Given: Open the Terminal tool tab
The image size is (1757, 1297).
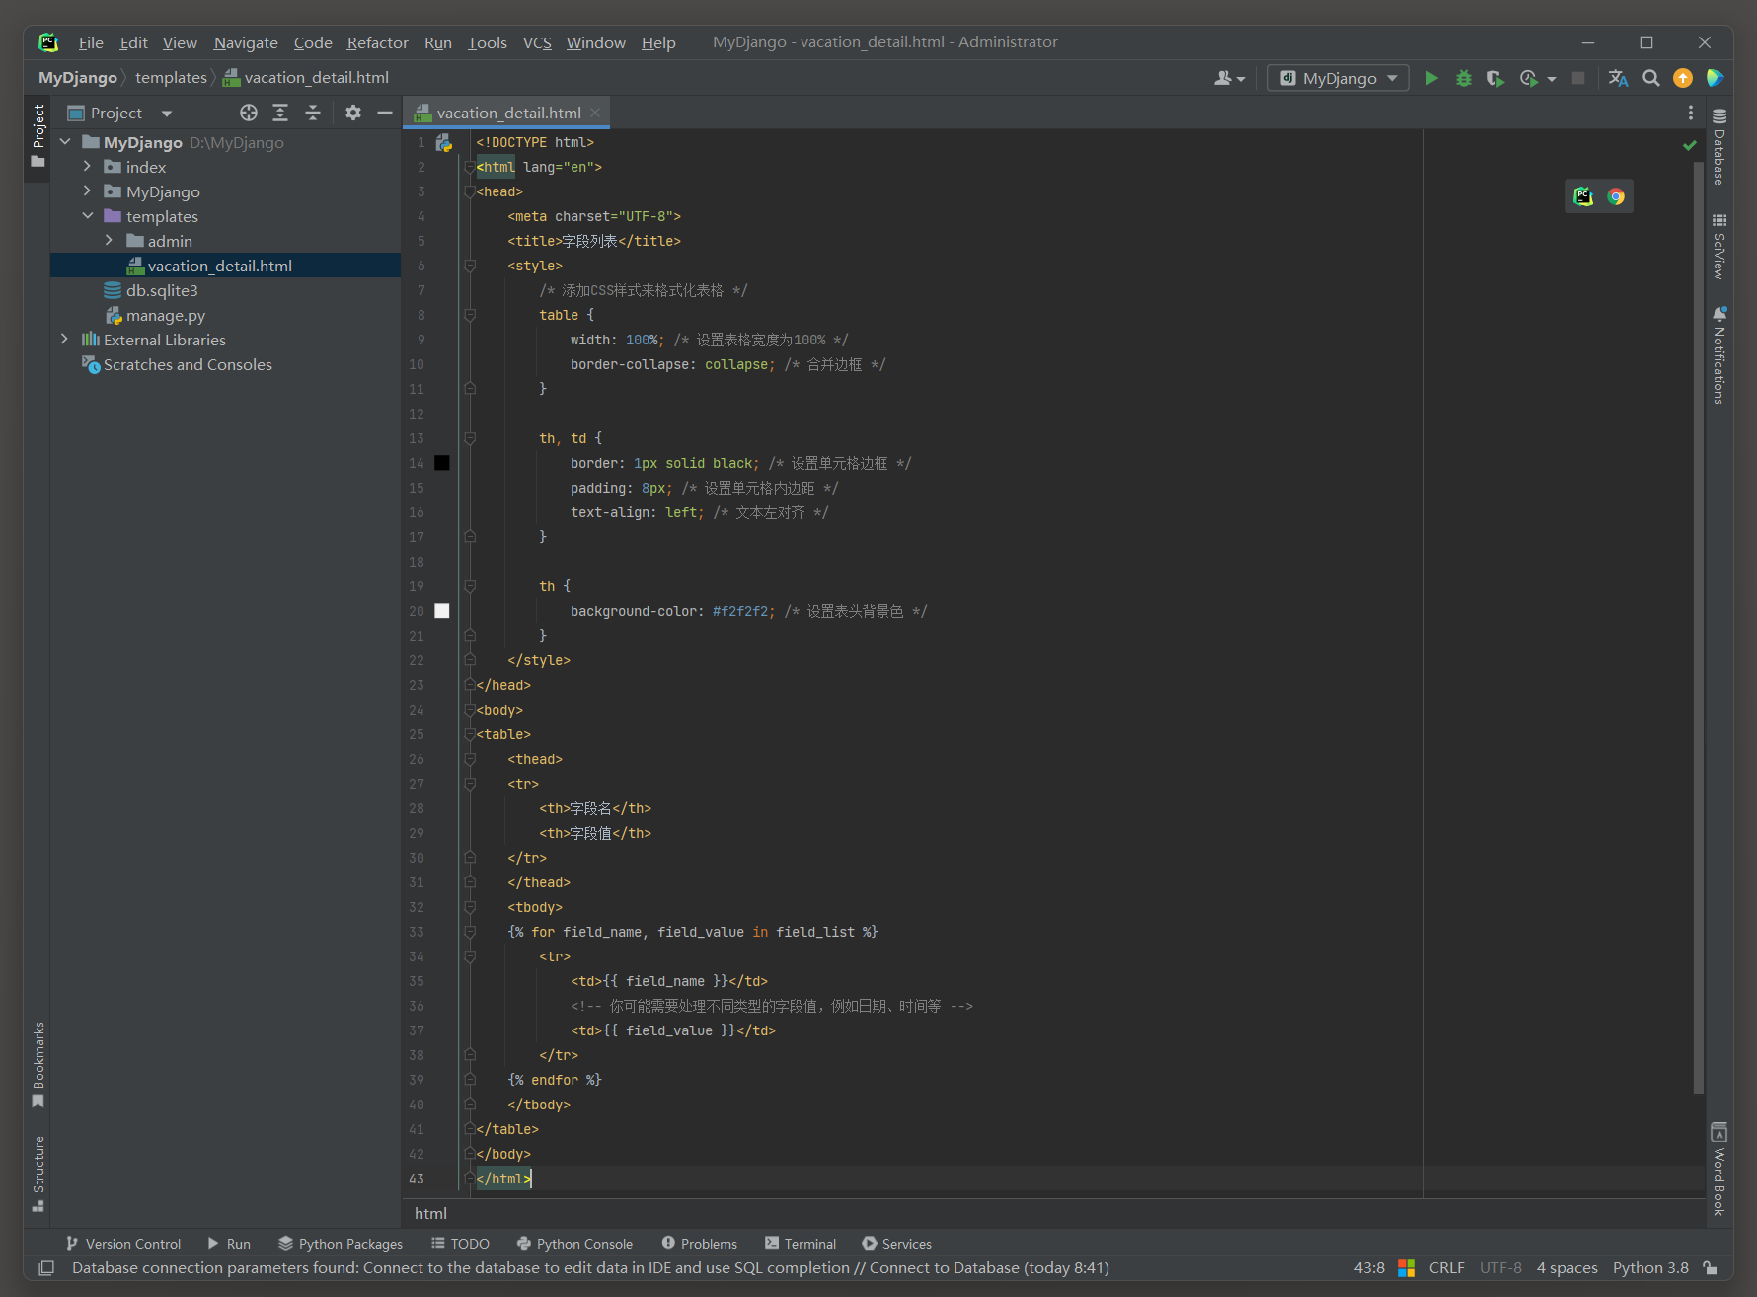Looking at the screenshot, I should point(800,1244).
